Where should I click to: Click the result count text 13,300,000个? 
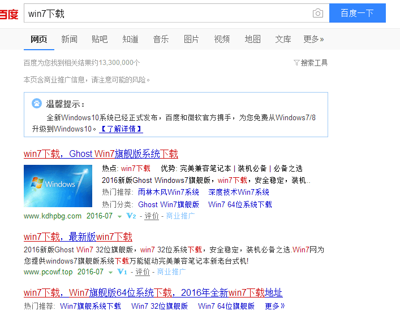pyautogui.click(x=119, y=63)
